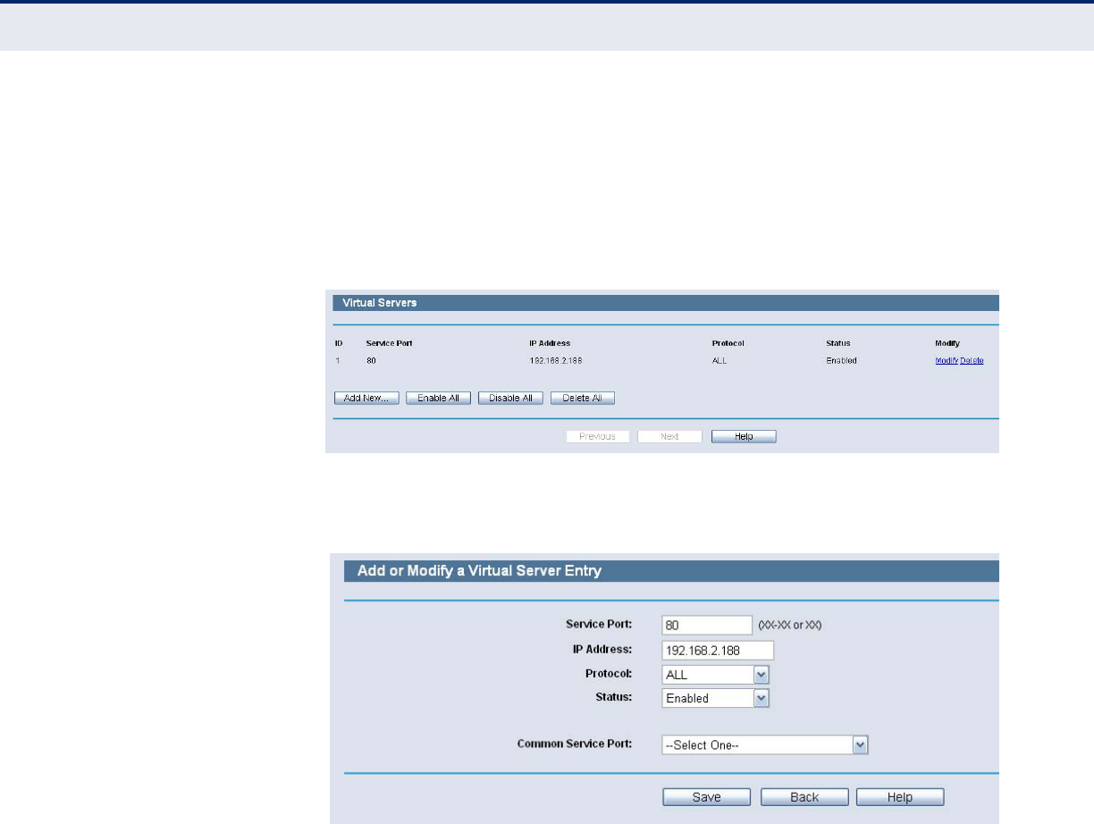Click the Back button
The width and height of the screenshot is (1094, 824).
[804, 797]
